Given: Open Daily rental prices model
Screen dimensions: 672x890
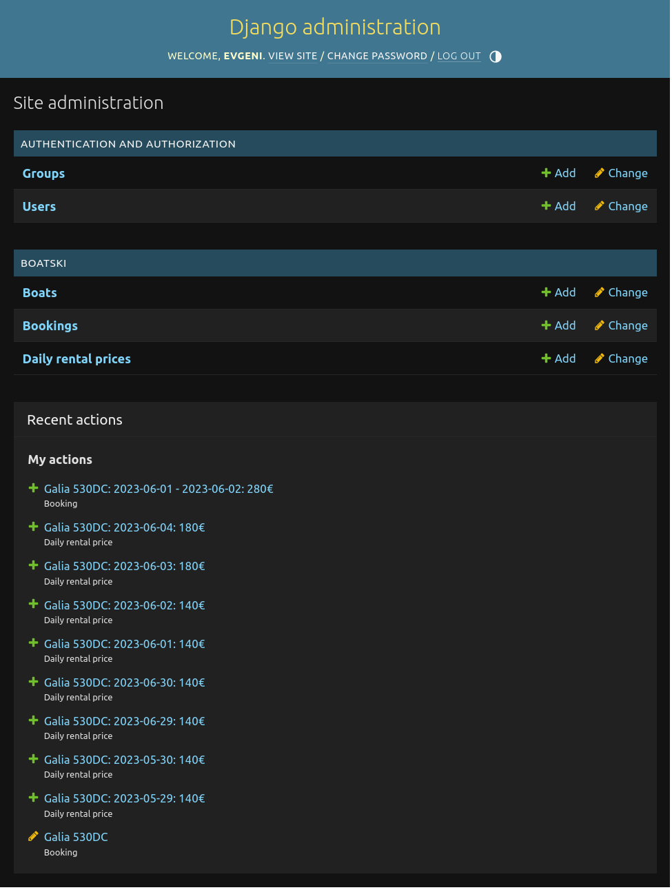Looking at the screenshot, I should 77,359.
